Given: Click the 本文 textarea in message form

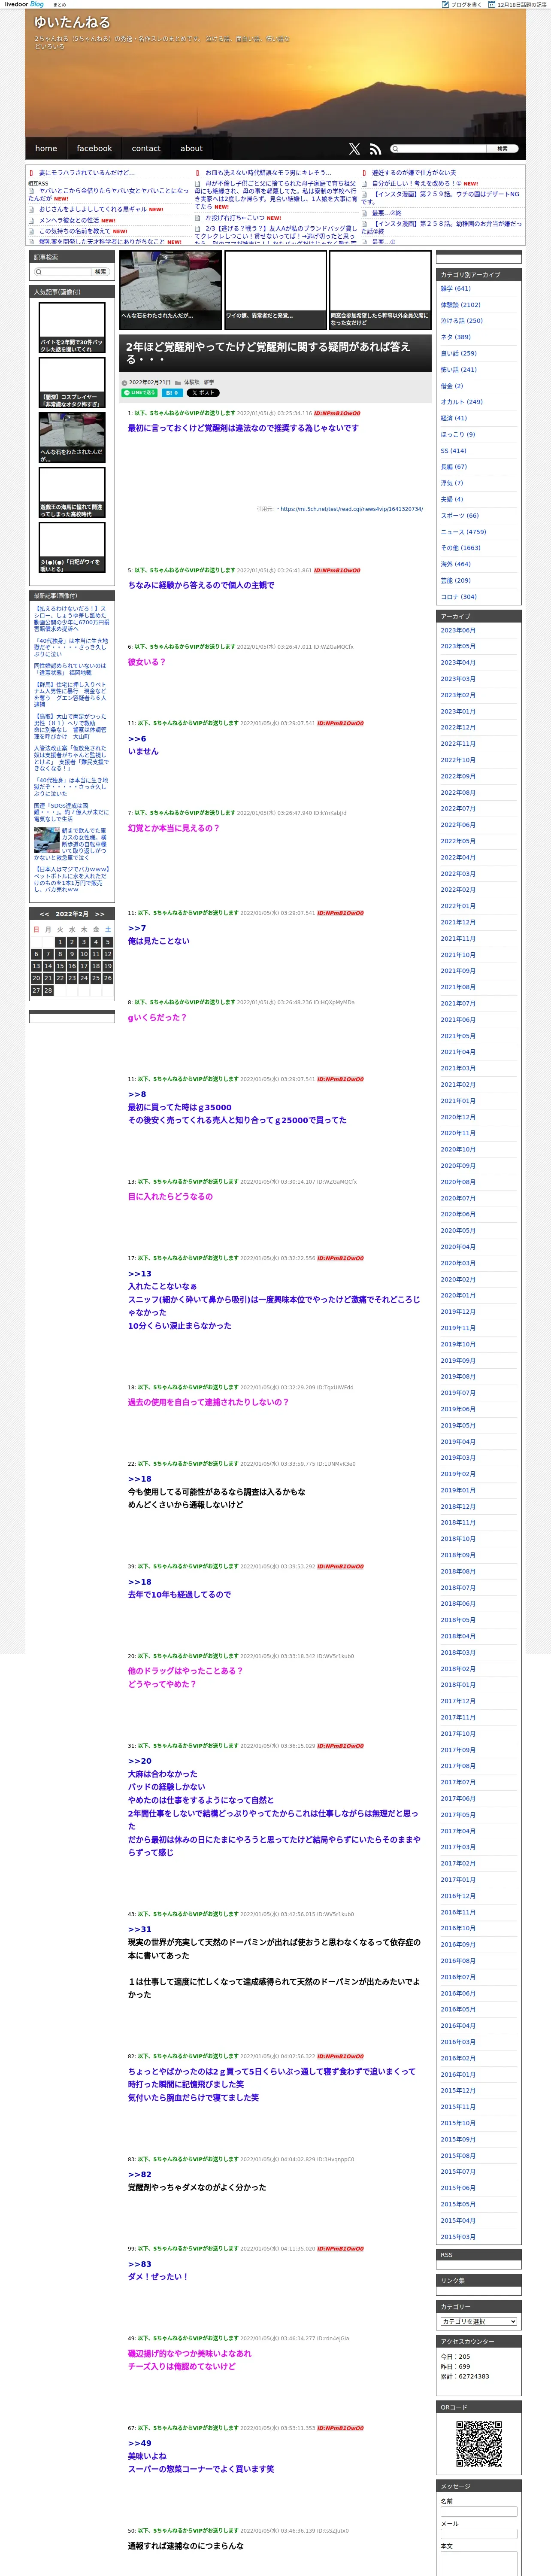Looking at the screenshot, I should click(479, 2563).
